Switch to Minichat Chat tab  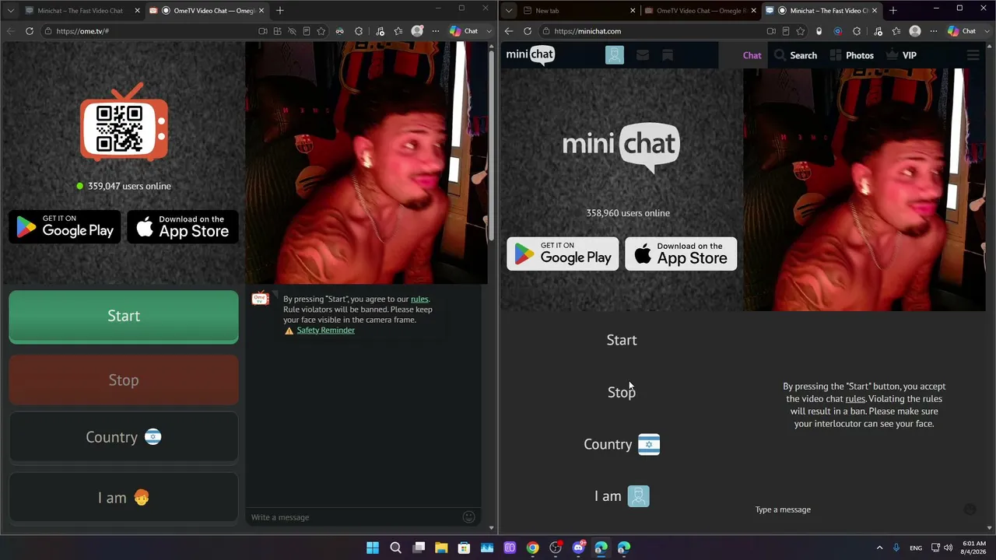[752, 55]
